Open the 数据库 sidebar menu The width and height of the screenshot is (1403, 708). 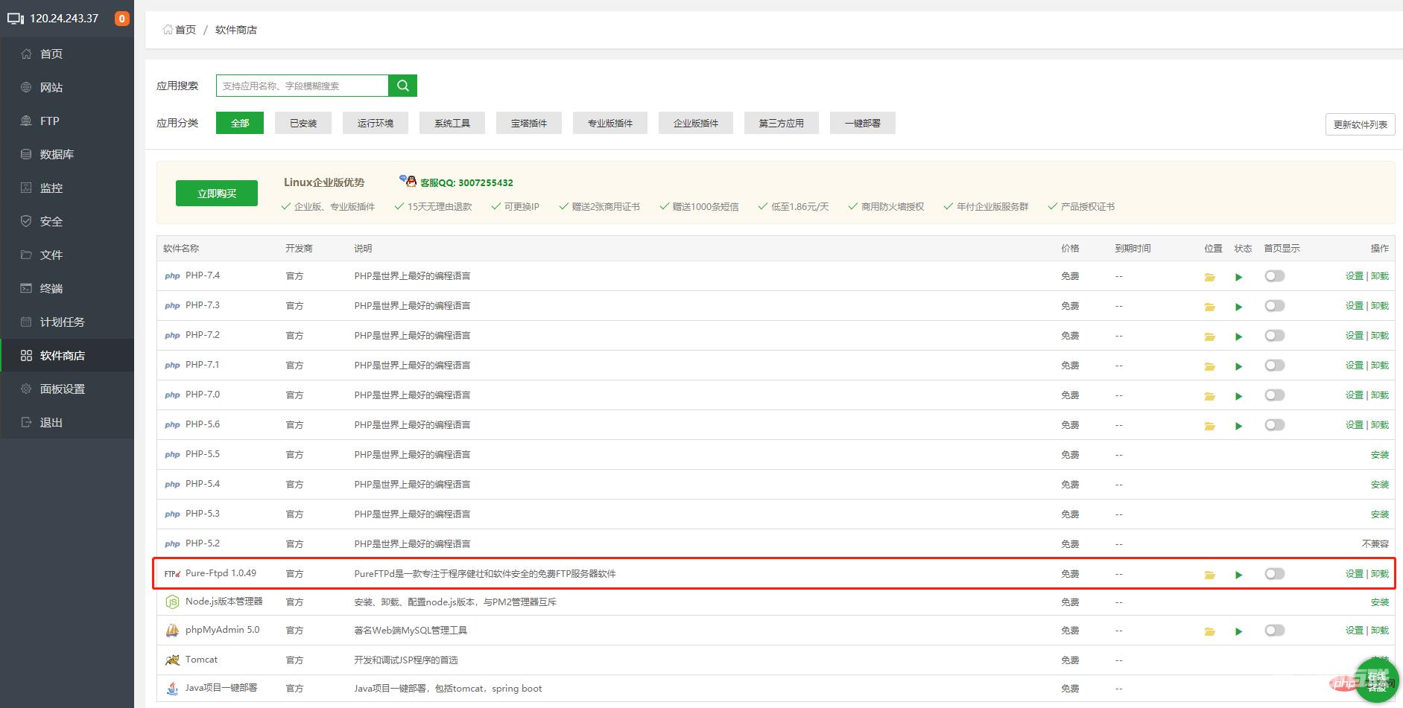[57, 154]
